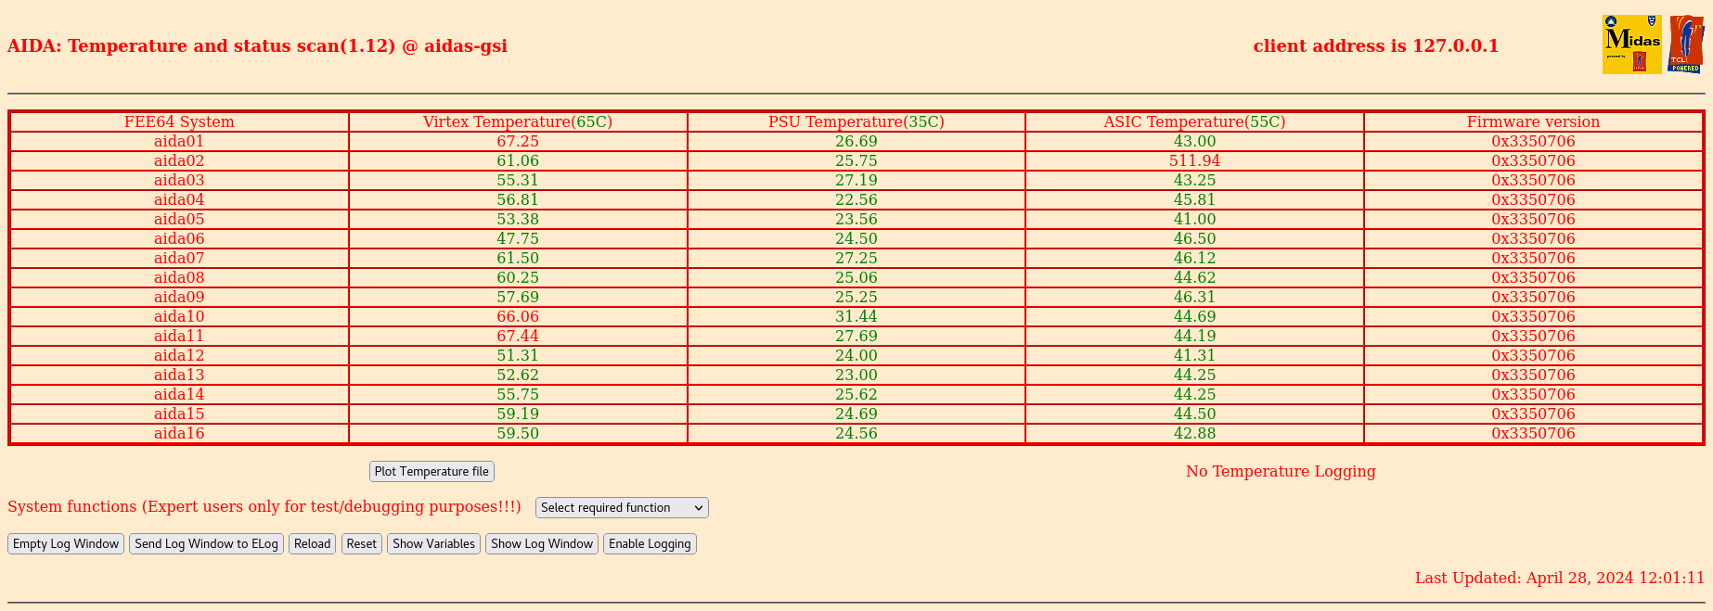This screenshot has width=1713, height=611.
Task: Click the Reset button
Action: tap(361, 543)
